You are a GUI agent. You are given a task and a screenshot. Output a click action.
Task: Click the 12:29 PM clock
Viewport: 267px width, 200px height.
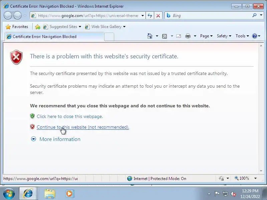(x=250, y=191)
